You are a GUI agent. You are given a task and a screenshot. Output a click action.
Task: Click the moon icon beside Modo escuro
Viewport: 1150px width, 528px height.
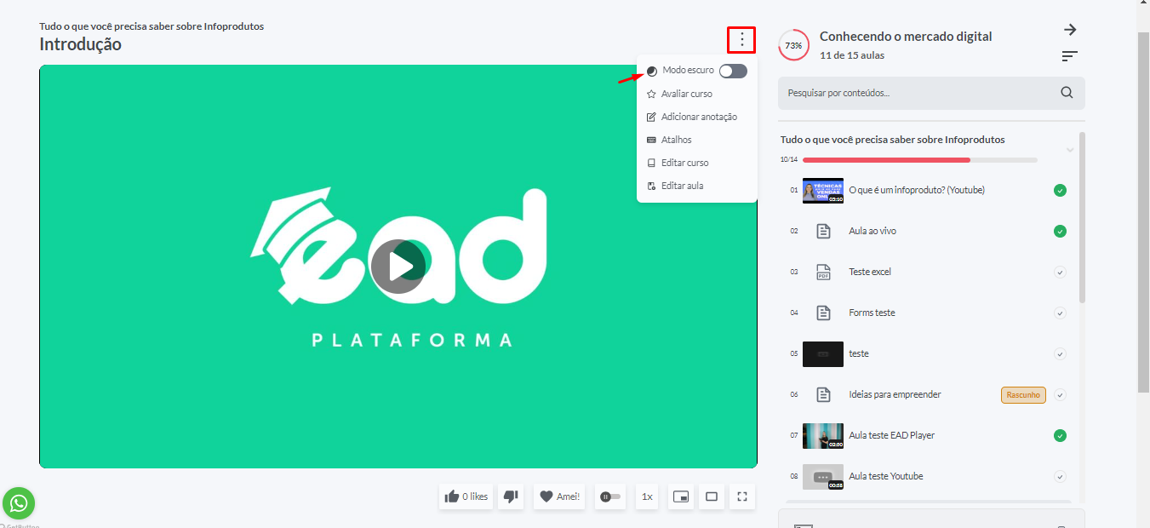pyautogui.click(x=652, y=71)
